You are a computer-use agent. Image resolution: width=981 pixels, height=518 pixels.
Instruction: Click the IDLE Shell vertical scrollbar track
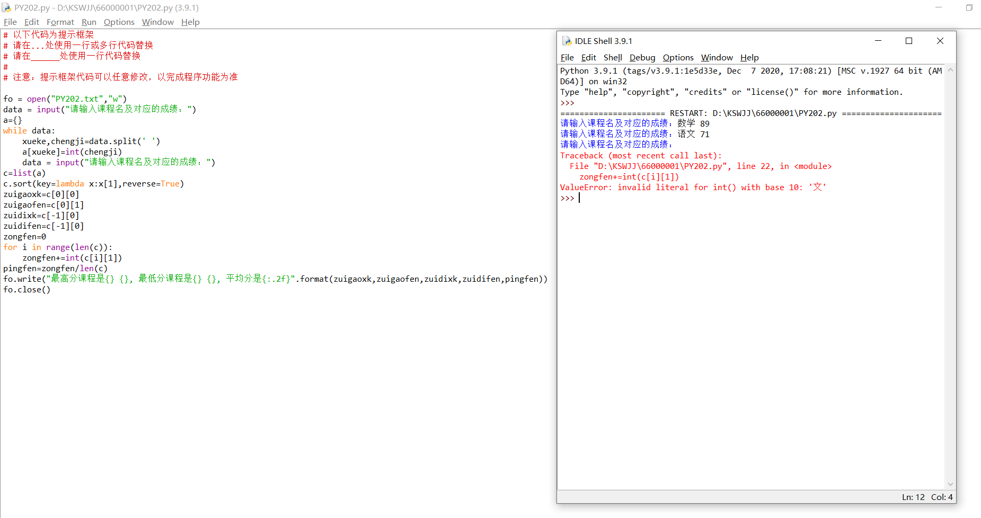950,277
